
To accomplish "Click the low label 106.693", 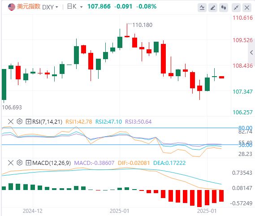I will click(x=12, y=108).
